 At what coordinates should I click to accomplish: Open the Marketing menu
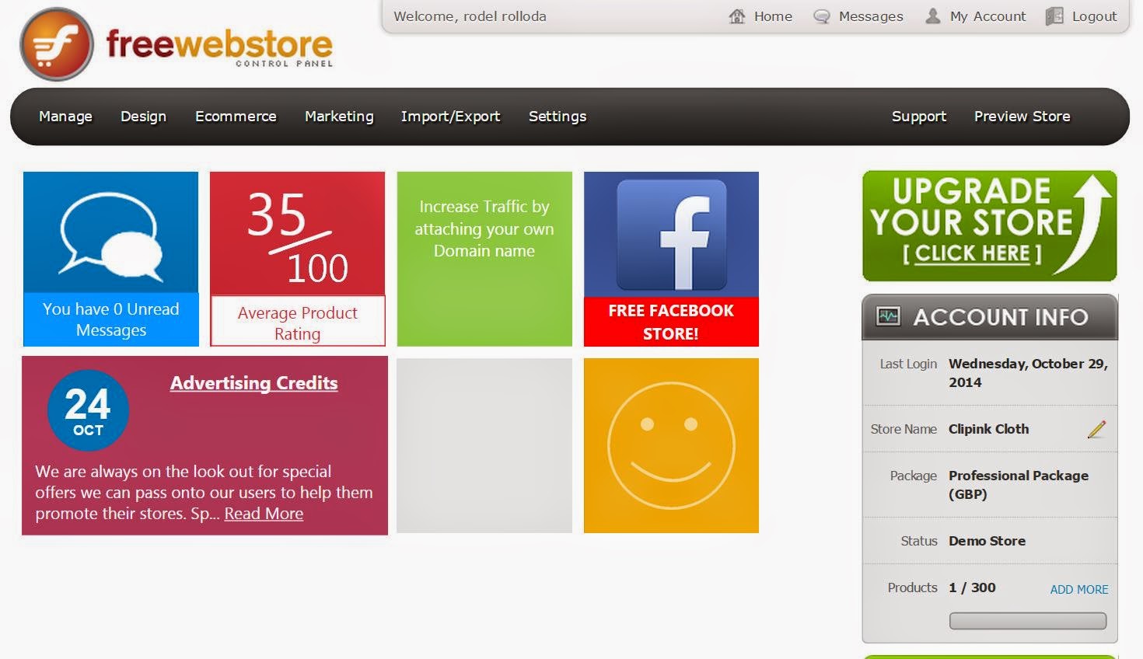[x=339, y=117]
